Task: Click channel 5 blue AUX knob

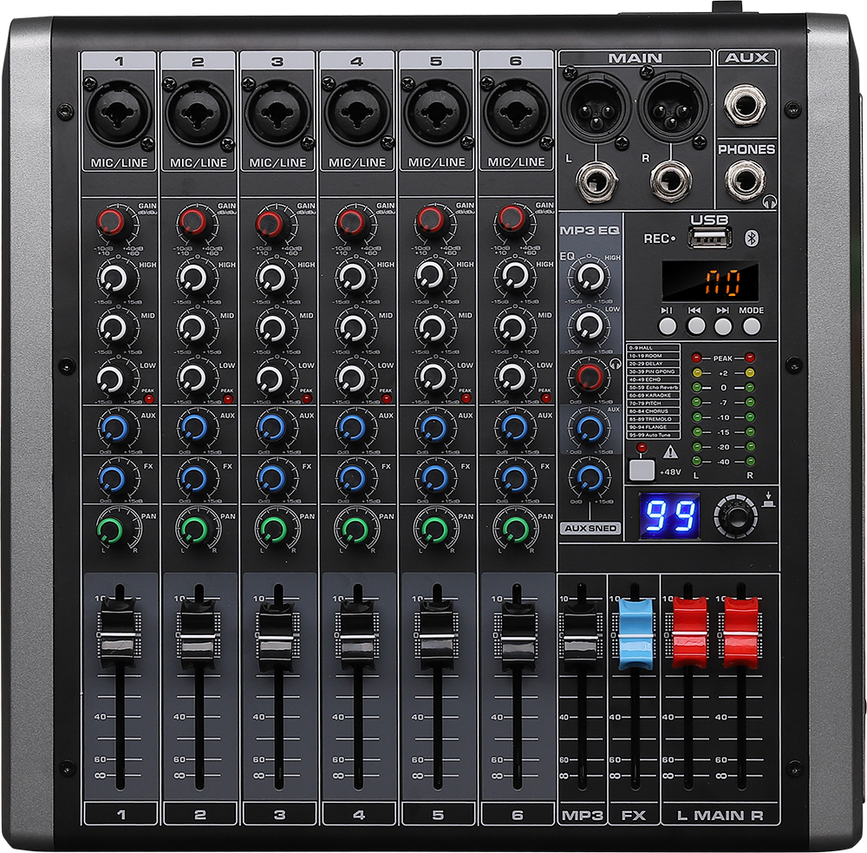Action: point(431,427)
